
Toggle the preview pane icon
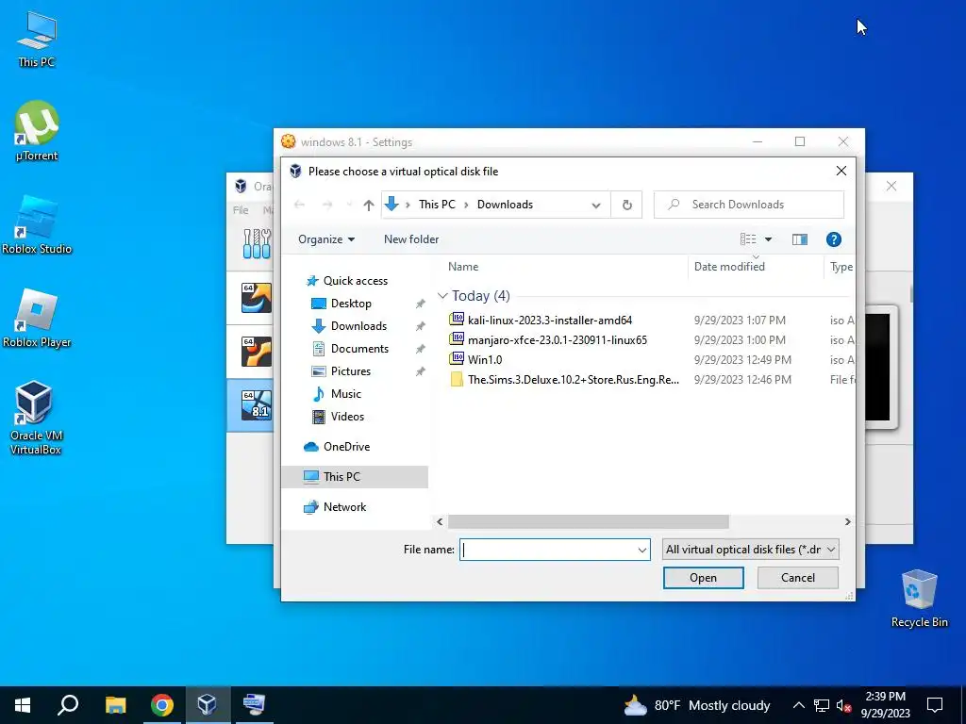(x=800, y=239)
